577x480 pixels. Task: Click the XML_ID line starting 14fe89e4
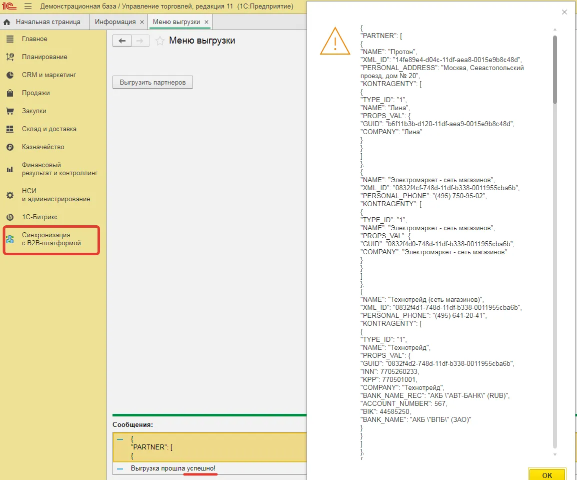[441, 60]
